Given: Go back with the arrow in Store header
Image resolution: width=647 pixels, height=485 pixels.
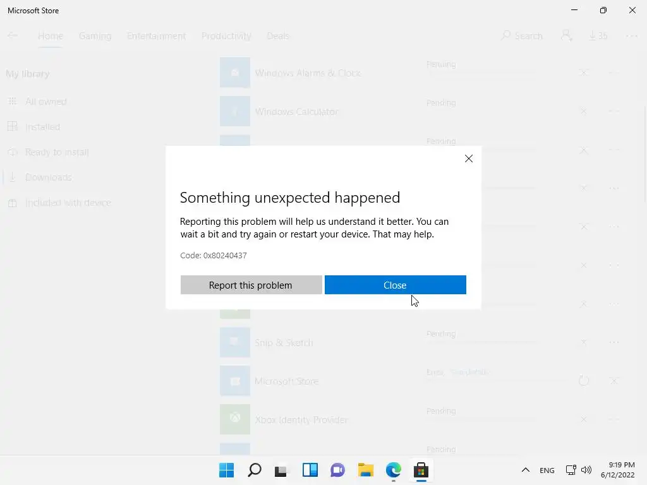Looking at the screenshot, I should (x=13, y=36).
